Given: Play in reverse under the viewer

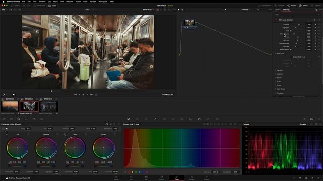Looking at the screenshot, I should click(x=80, y=95).
